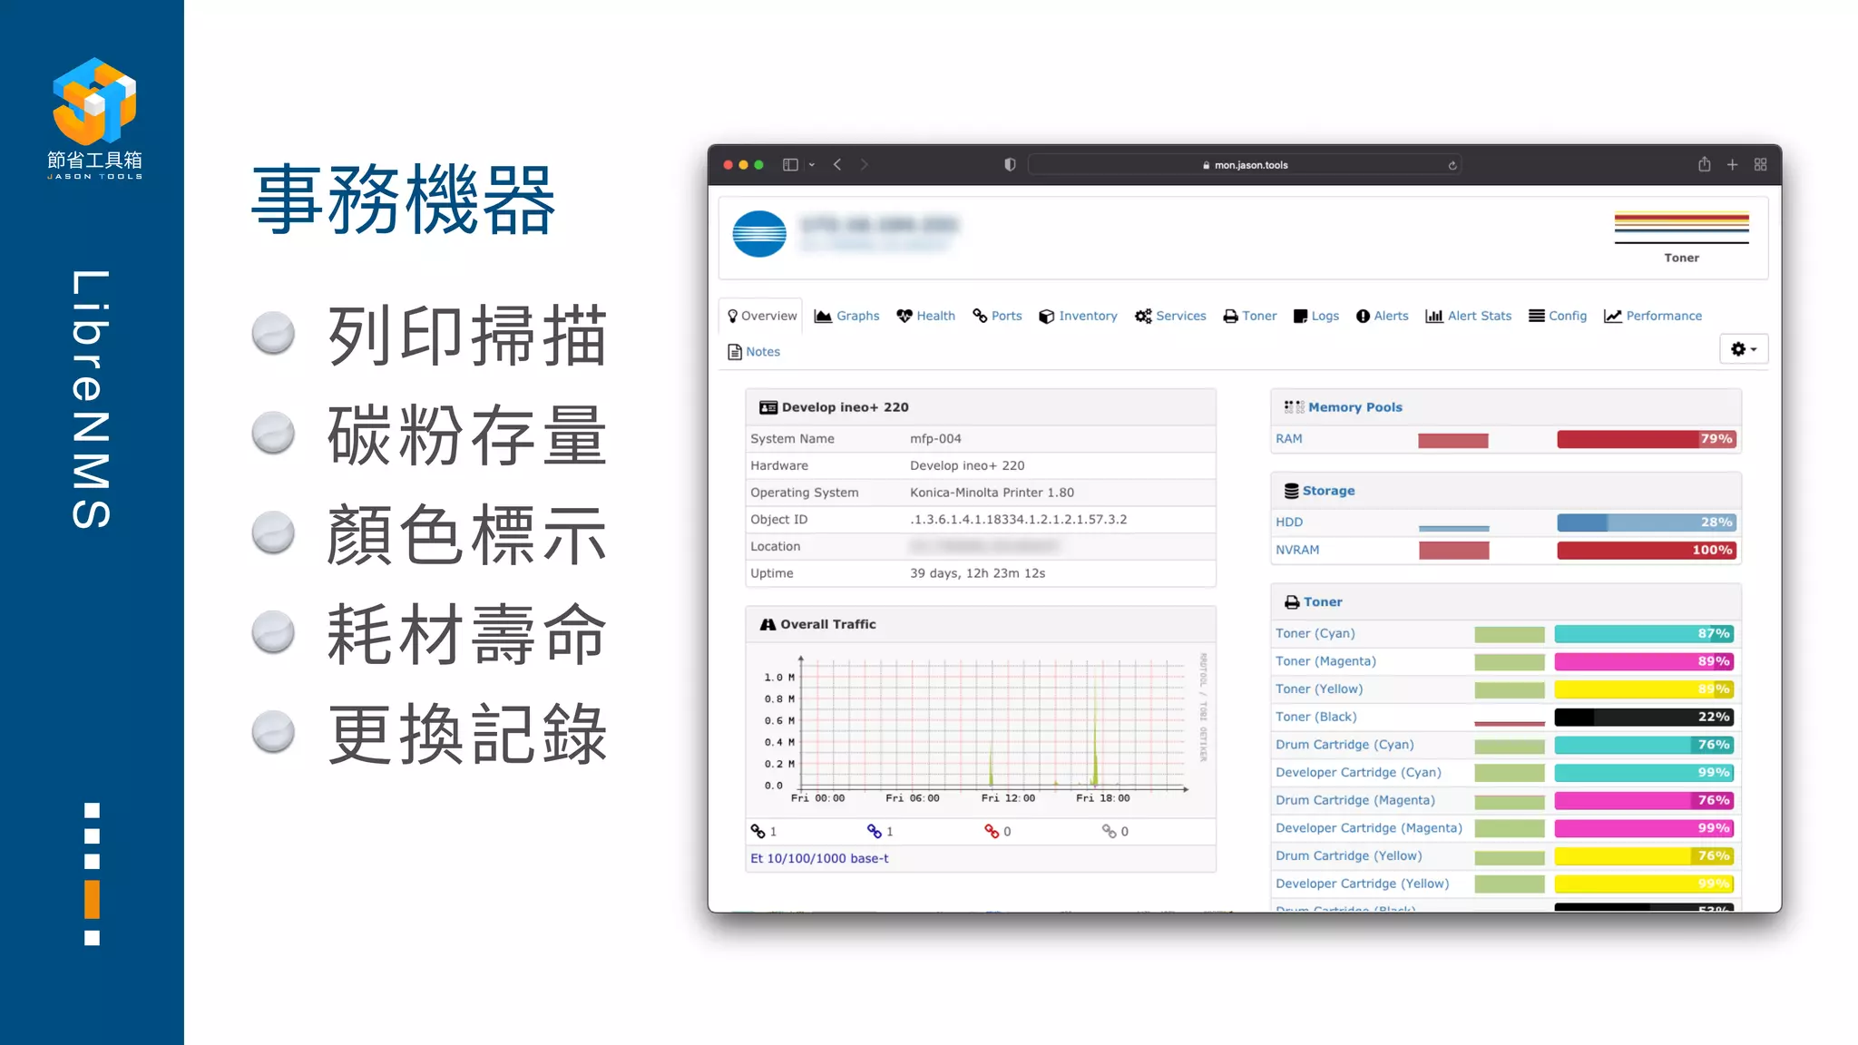Click the Toner (Magenta) mini graph

coord(1509,662)
